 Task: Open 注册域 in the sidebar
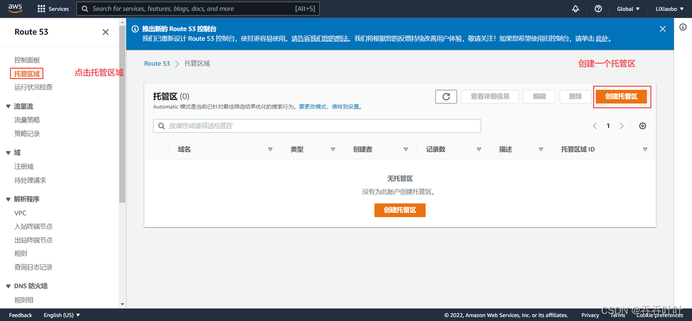24,167
